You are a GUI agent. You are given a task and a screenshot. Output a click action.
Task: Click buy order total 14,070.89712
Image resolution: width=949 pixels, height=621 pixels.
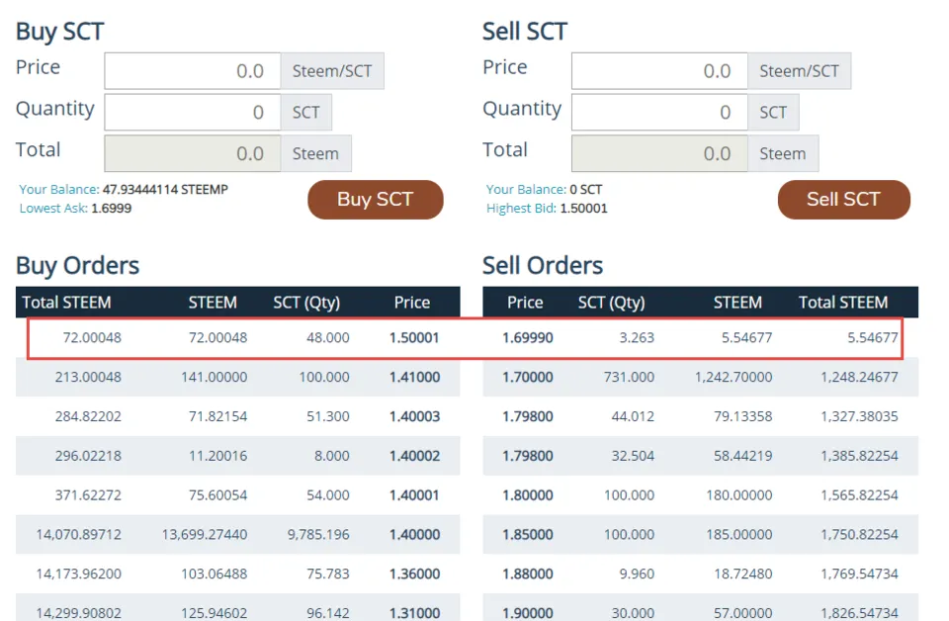[x=79, y=534]
